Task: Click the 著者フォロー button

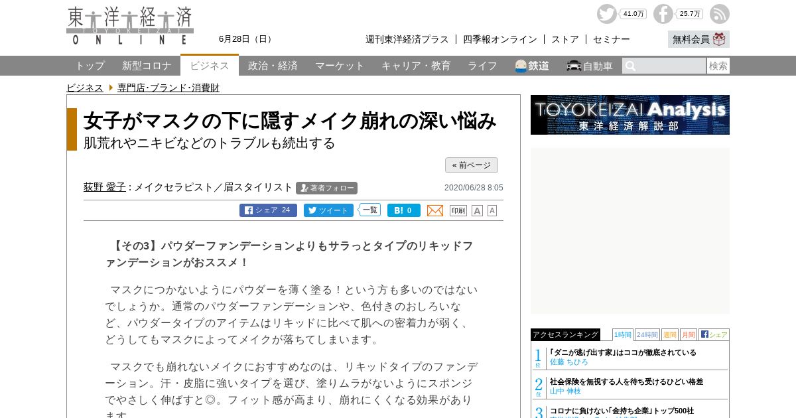Action: [326, 188]
